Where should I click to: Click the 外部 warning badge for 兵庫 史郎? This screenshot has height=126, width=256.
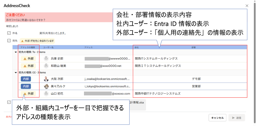pyautogui.click(x=28, y=58)
